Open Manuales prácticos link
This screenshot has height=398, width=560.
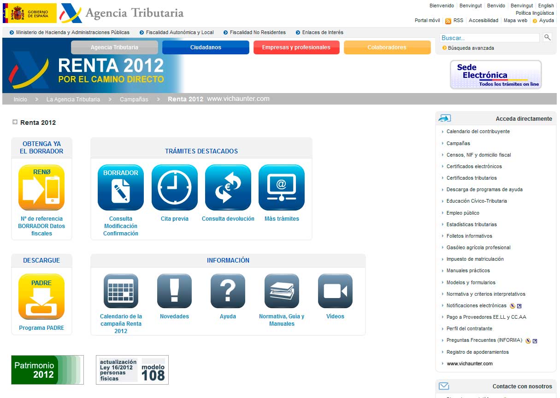tap(468, 270)
